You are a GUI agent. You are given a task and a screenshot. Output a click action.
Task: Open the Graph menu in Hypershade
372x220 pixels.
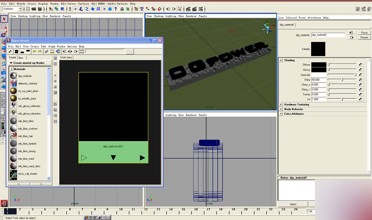[52, 47]
